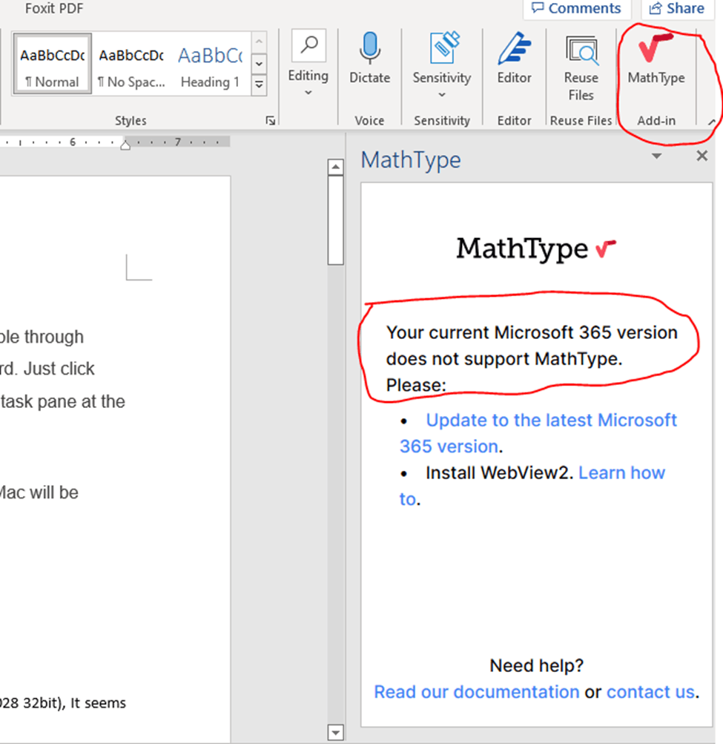Screen dimensions: 723x744
Task: Close the MathType task pane
Action: tap(702, 156)
